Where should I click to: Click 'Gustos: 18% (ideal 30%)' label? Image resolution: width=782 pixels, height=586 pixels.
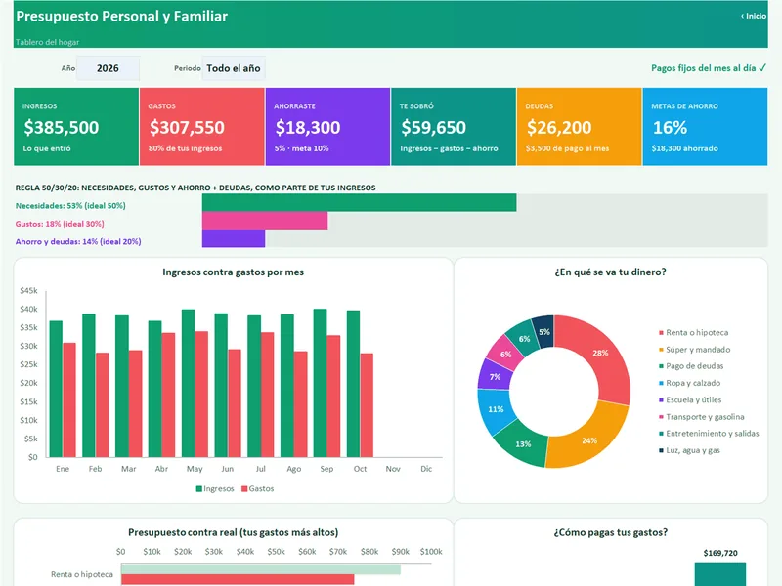pyautogui.click(x=60, y=224)
